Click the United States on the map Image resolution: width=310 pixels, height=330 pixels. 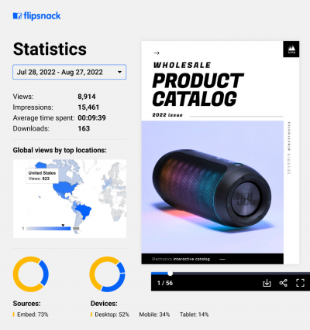(66, 188)
